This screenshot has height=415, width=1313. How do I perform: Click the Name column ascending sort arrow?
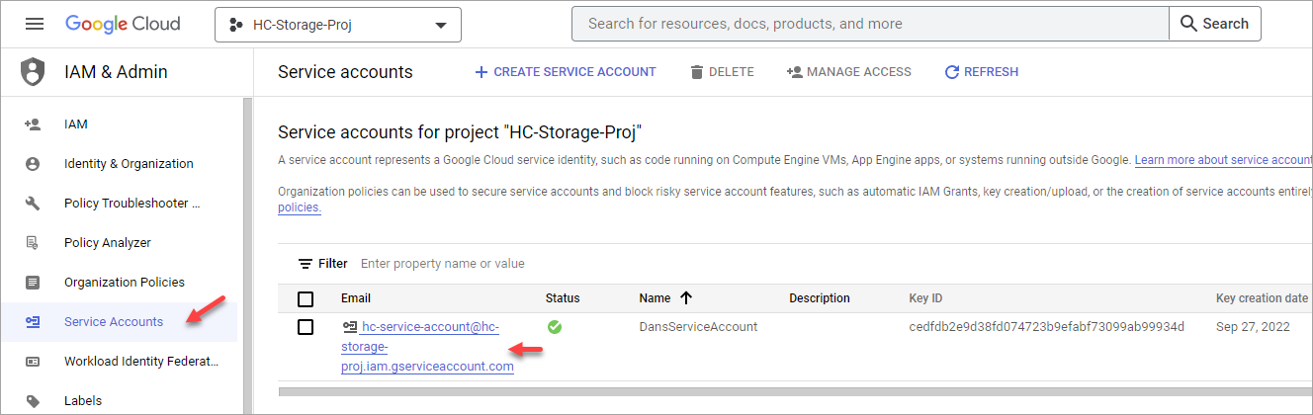coord(684,298)
